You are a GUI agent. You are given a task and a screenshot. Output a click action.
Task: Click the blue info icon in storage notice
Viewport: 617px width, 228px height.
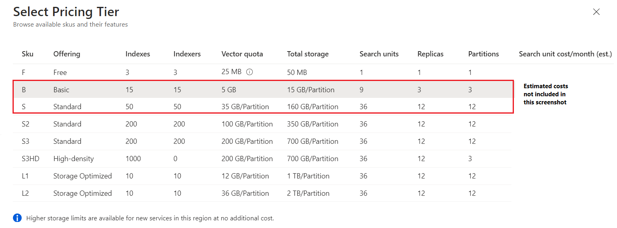(x=17, y=218)
